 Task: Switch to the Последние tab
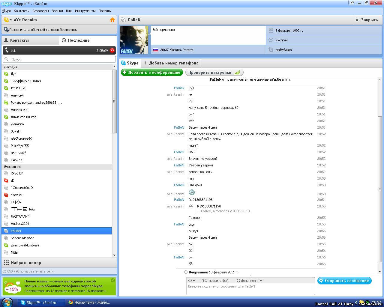(x=88, y=40)
